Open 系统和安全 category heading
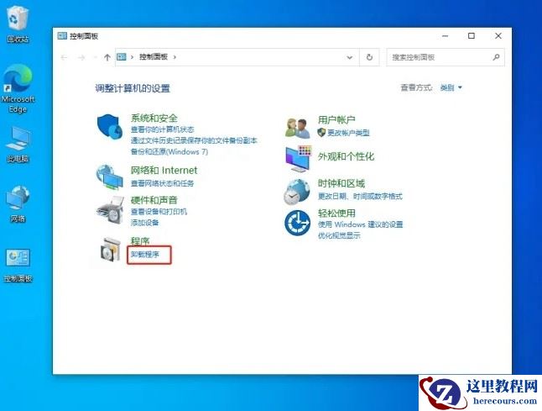Image resolution: width=542 pixels, height=411 pixels. tap(154, 118)
